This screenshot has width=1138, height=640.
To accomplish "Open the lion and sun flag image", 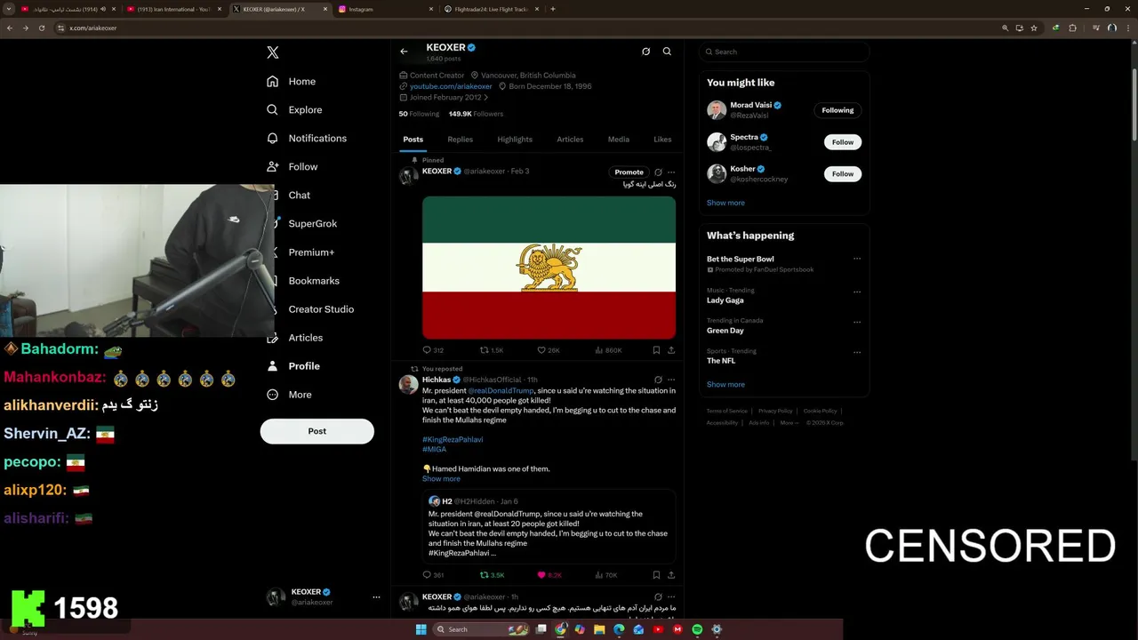I will (x=549, y=268).
